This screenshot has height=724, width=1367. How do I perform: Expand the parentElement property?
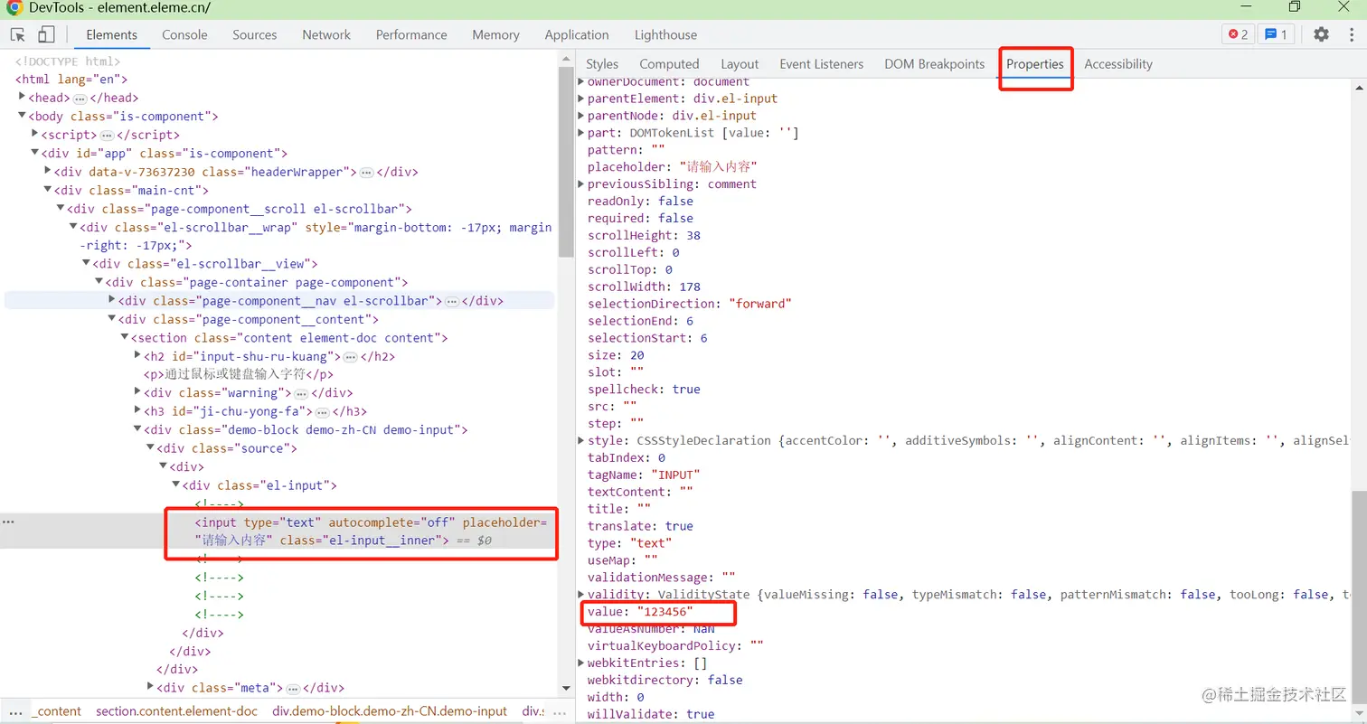[x=581, y=99]
